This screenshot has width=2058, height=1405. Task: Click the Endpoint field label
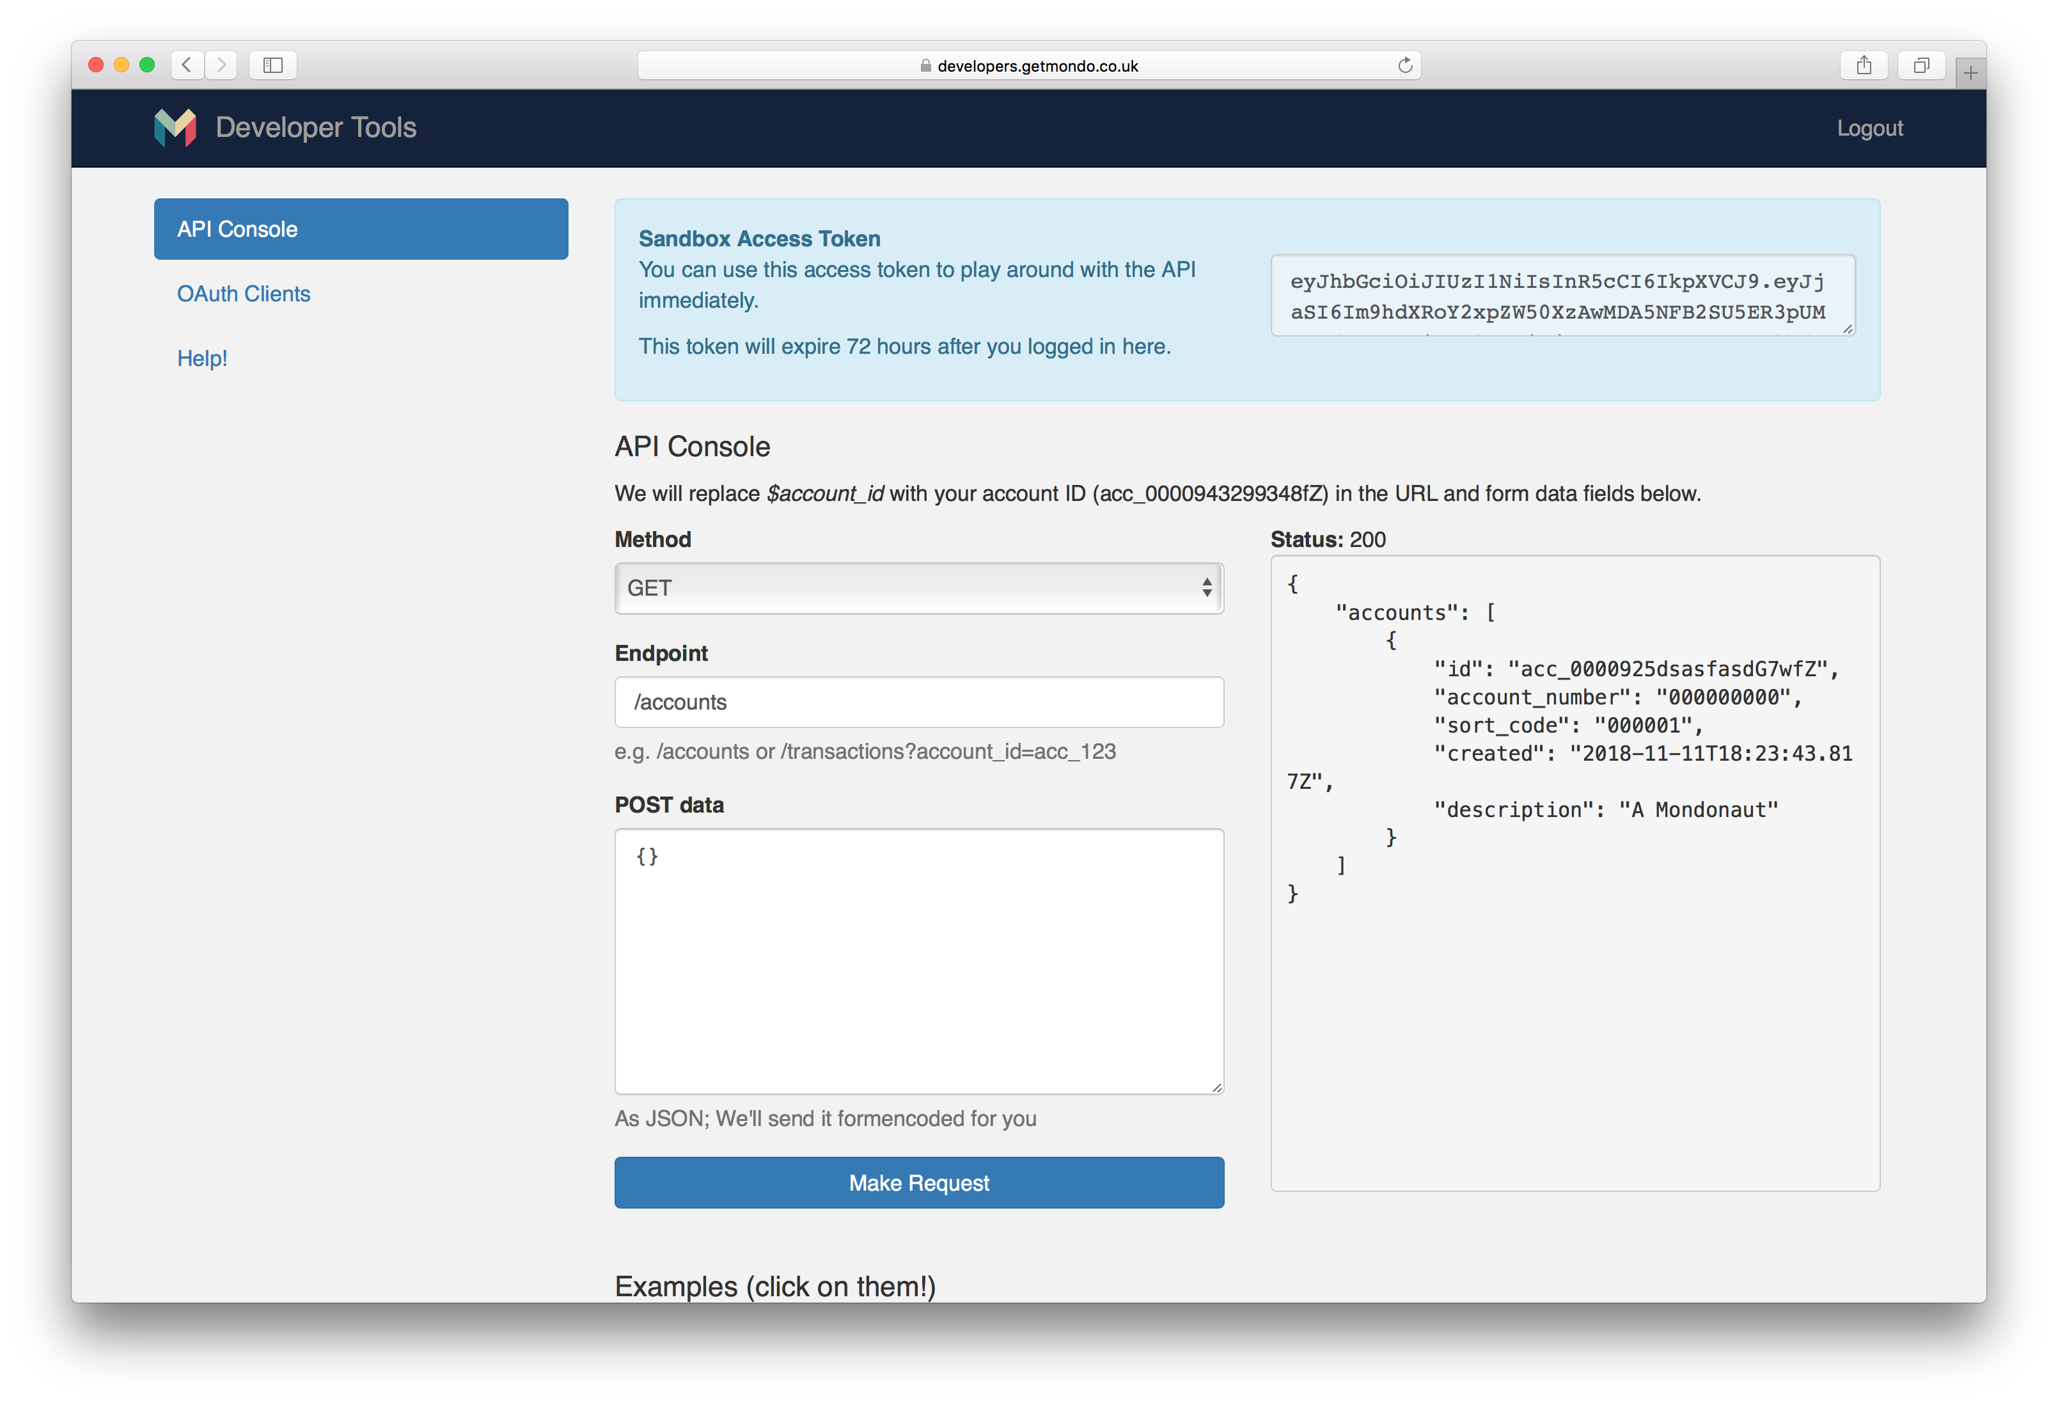[661, 653]
